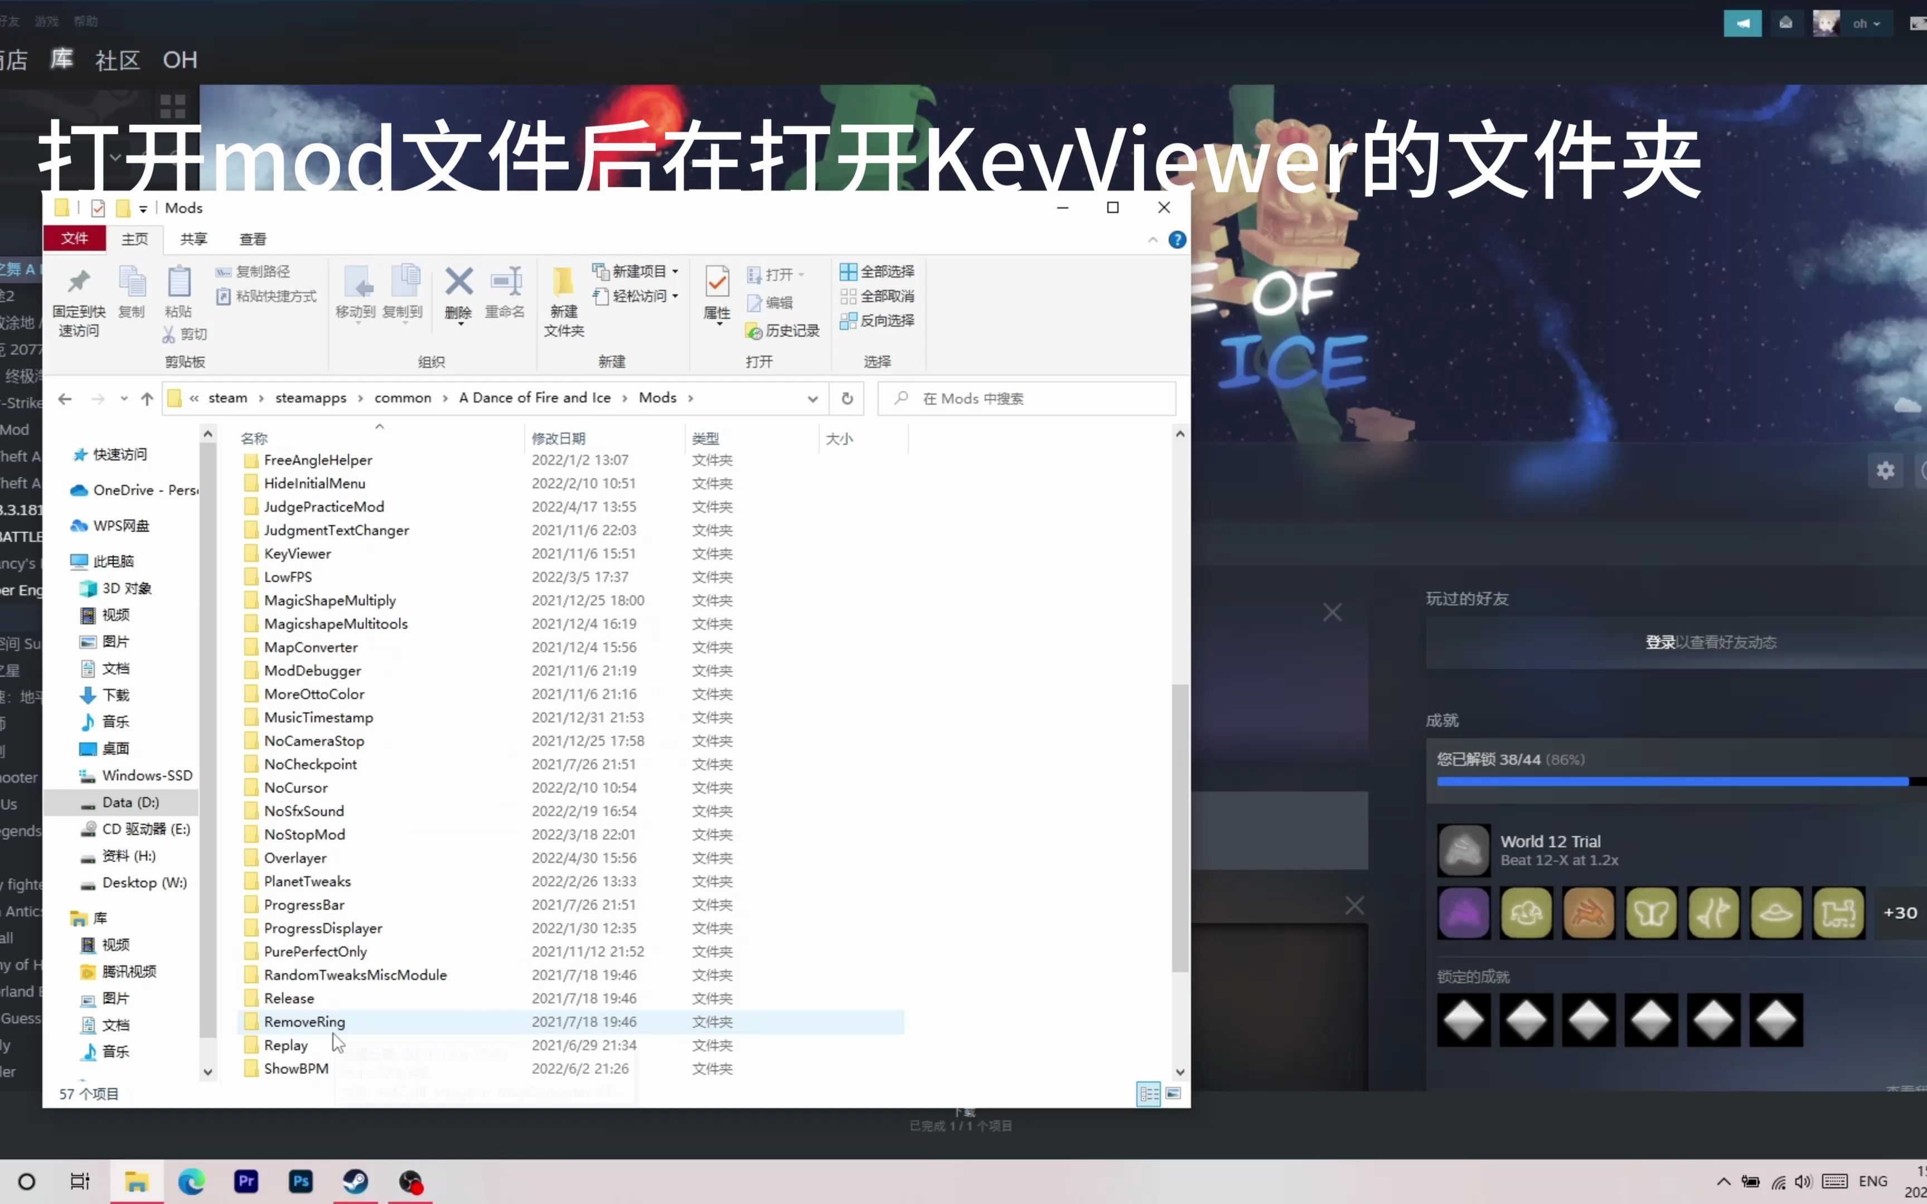Expand the 新建项目 dropdown arrow
The width and height of the screenshot is (1927, 1204).
click(x=675, y=271)
